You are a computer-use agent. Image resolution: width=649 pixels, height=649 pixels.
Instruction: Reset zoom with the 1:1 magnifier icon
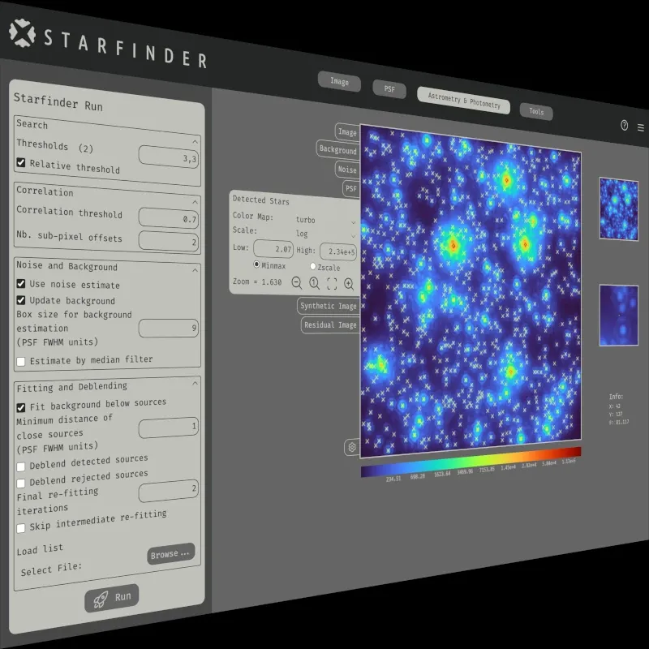314,283
